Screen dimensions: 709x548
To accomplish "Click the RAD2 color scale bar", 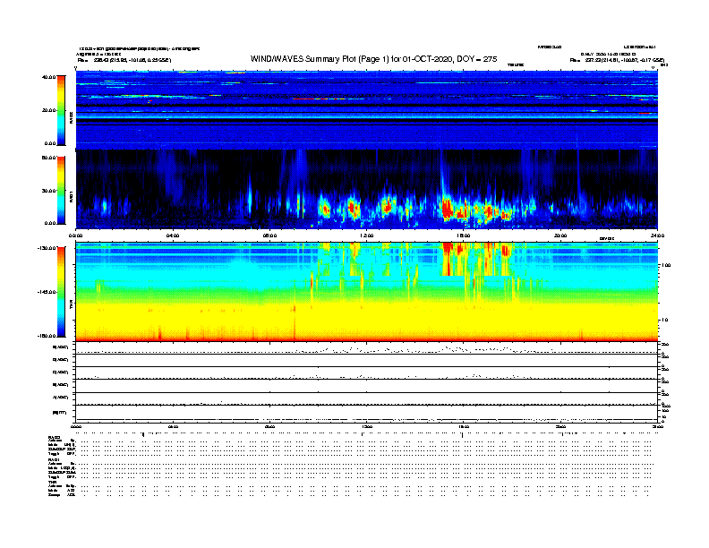I will click(x=61, y=109).
